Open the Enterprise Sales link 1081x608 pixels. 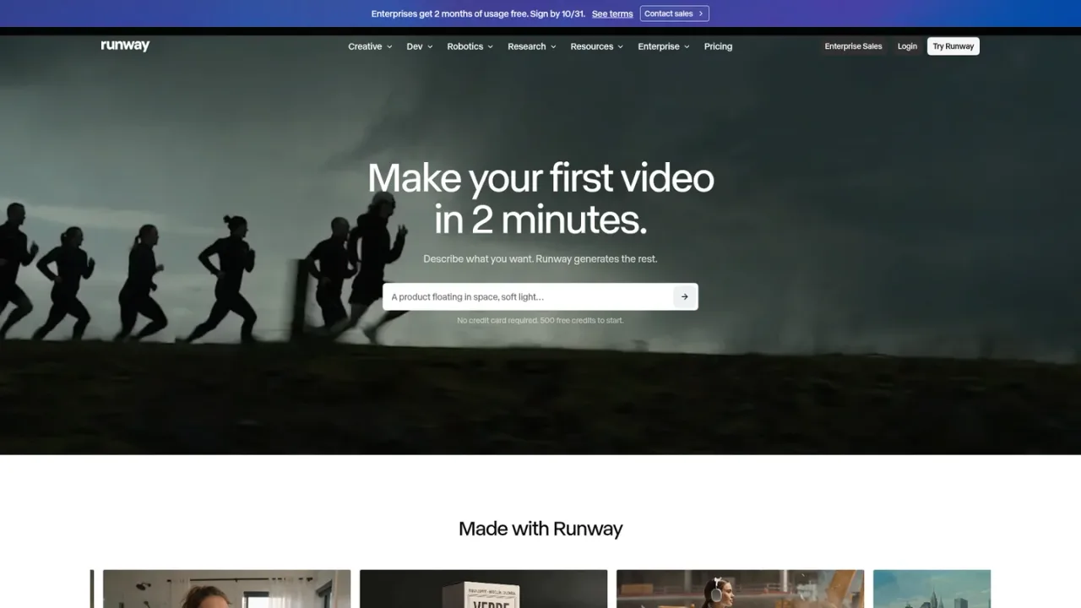click(853, 46)
